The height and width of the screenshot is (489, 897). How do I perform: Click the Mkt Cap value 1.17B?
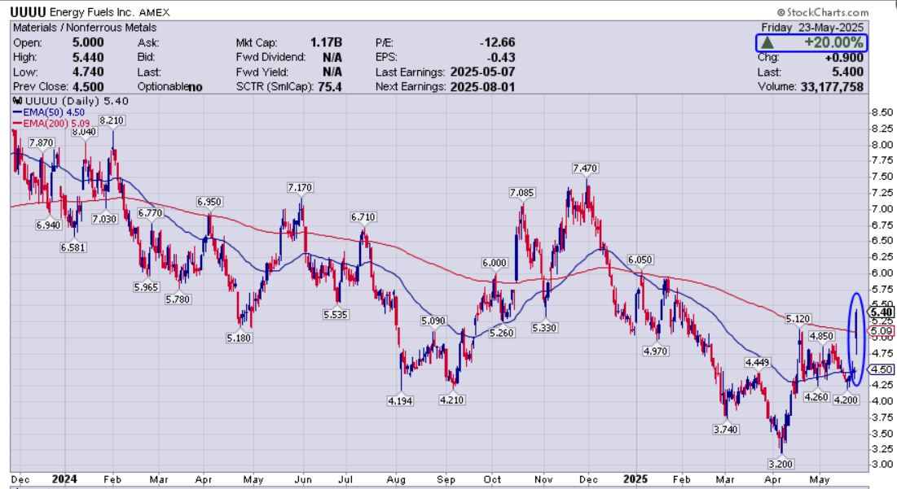coord(326,42)
